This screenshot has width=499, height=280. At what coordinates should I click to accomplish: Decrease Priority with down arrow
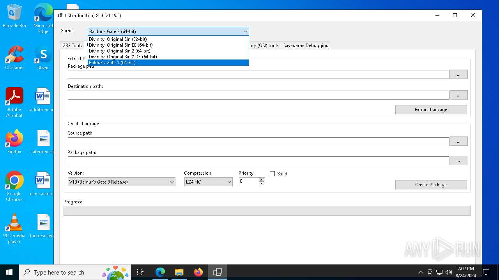(x=262, y=184)
